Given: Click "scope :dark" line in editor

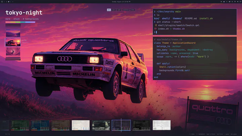Looking at the screenshot, I should pos(183,57).
